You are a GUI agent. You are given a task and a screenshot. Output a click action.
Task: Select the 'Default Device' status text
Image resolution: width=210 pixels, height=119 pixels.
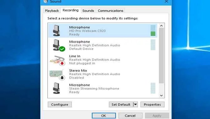(81, 49)
